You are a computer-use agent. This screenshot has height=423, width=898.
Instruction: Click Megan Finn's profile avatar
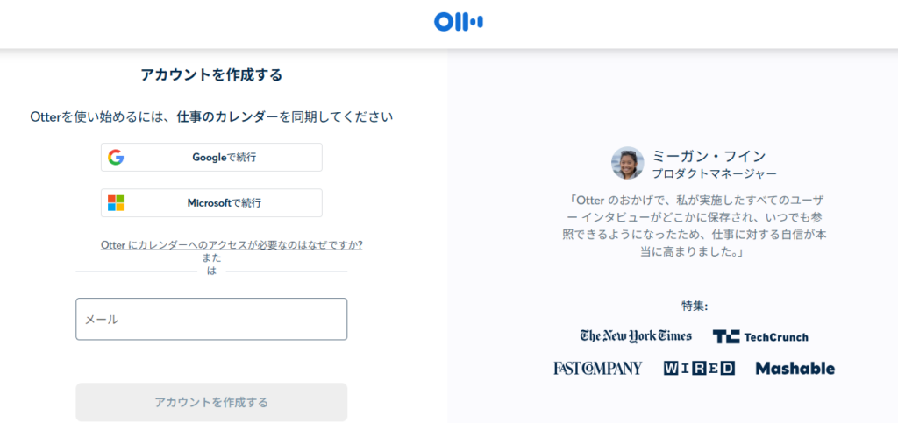point(627,163)
